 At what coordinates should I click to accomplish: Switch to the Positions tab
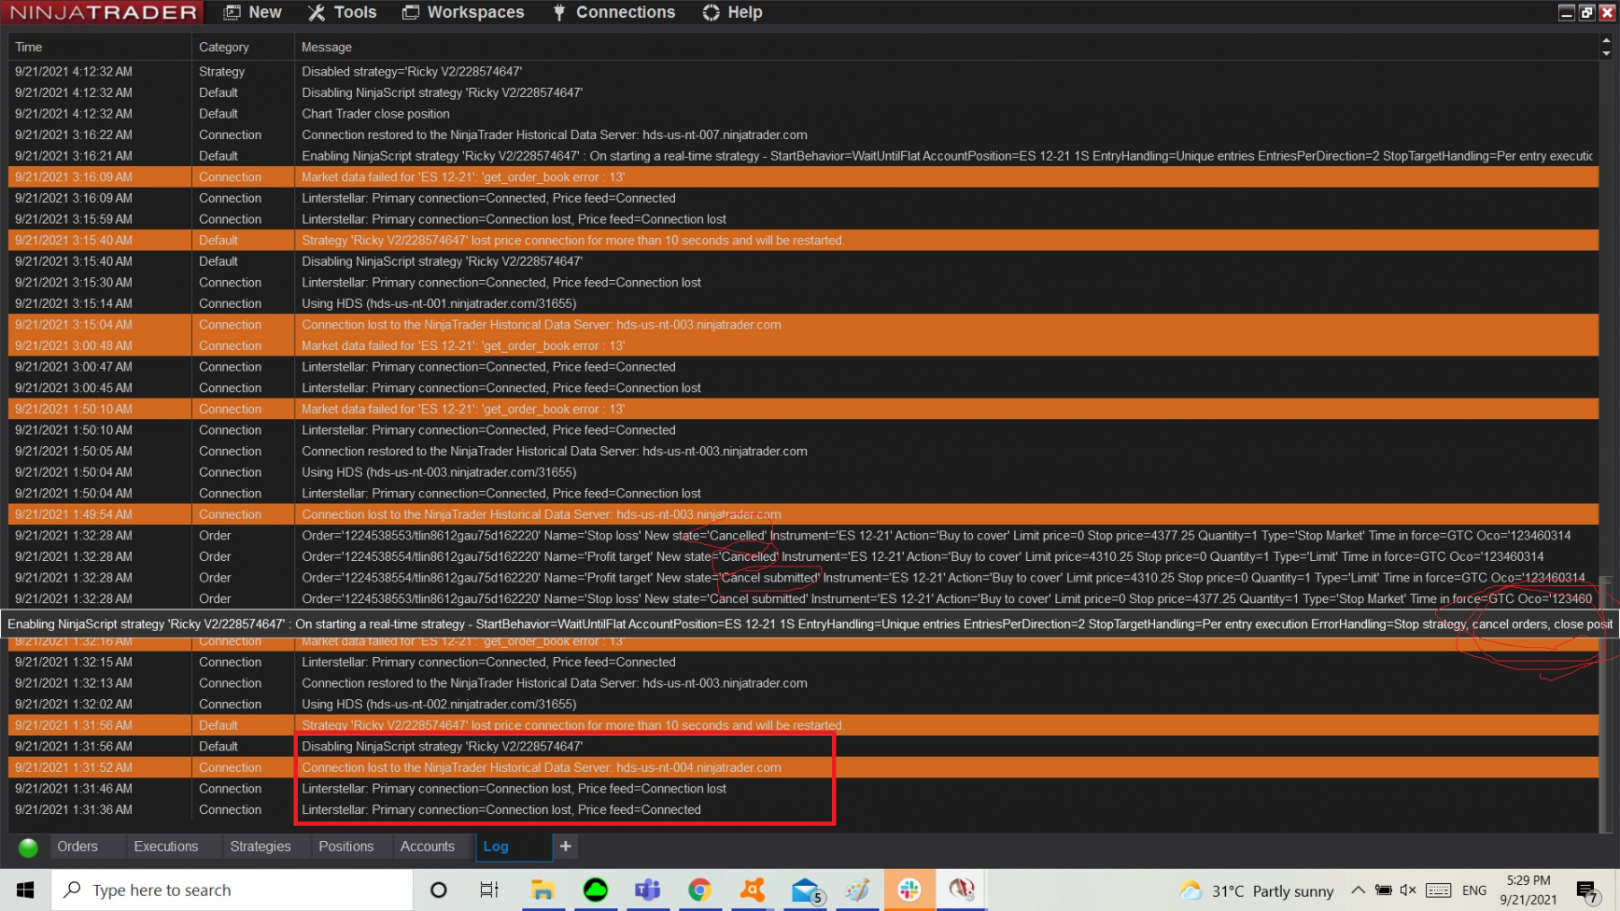346,847
